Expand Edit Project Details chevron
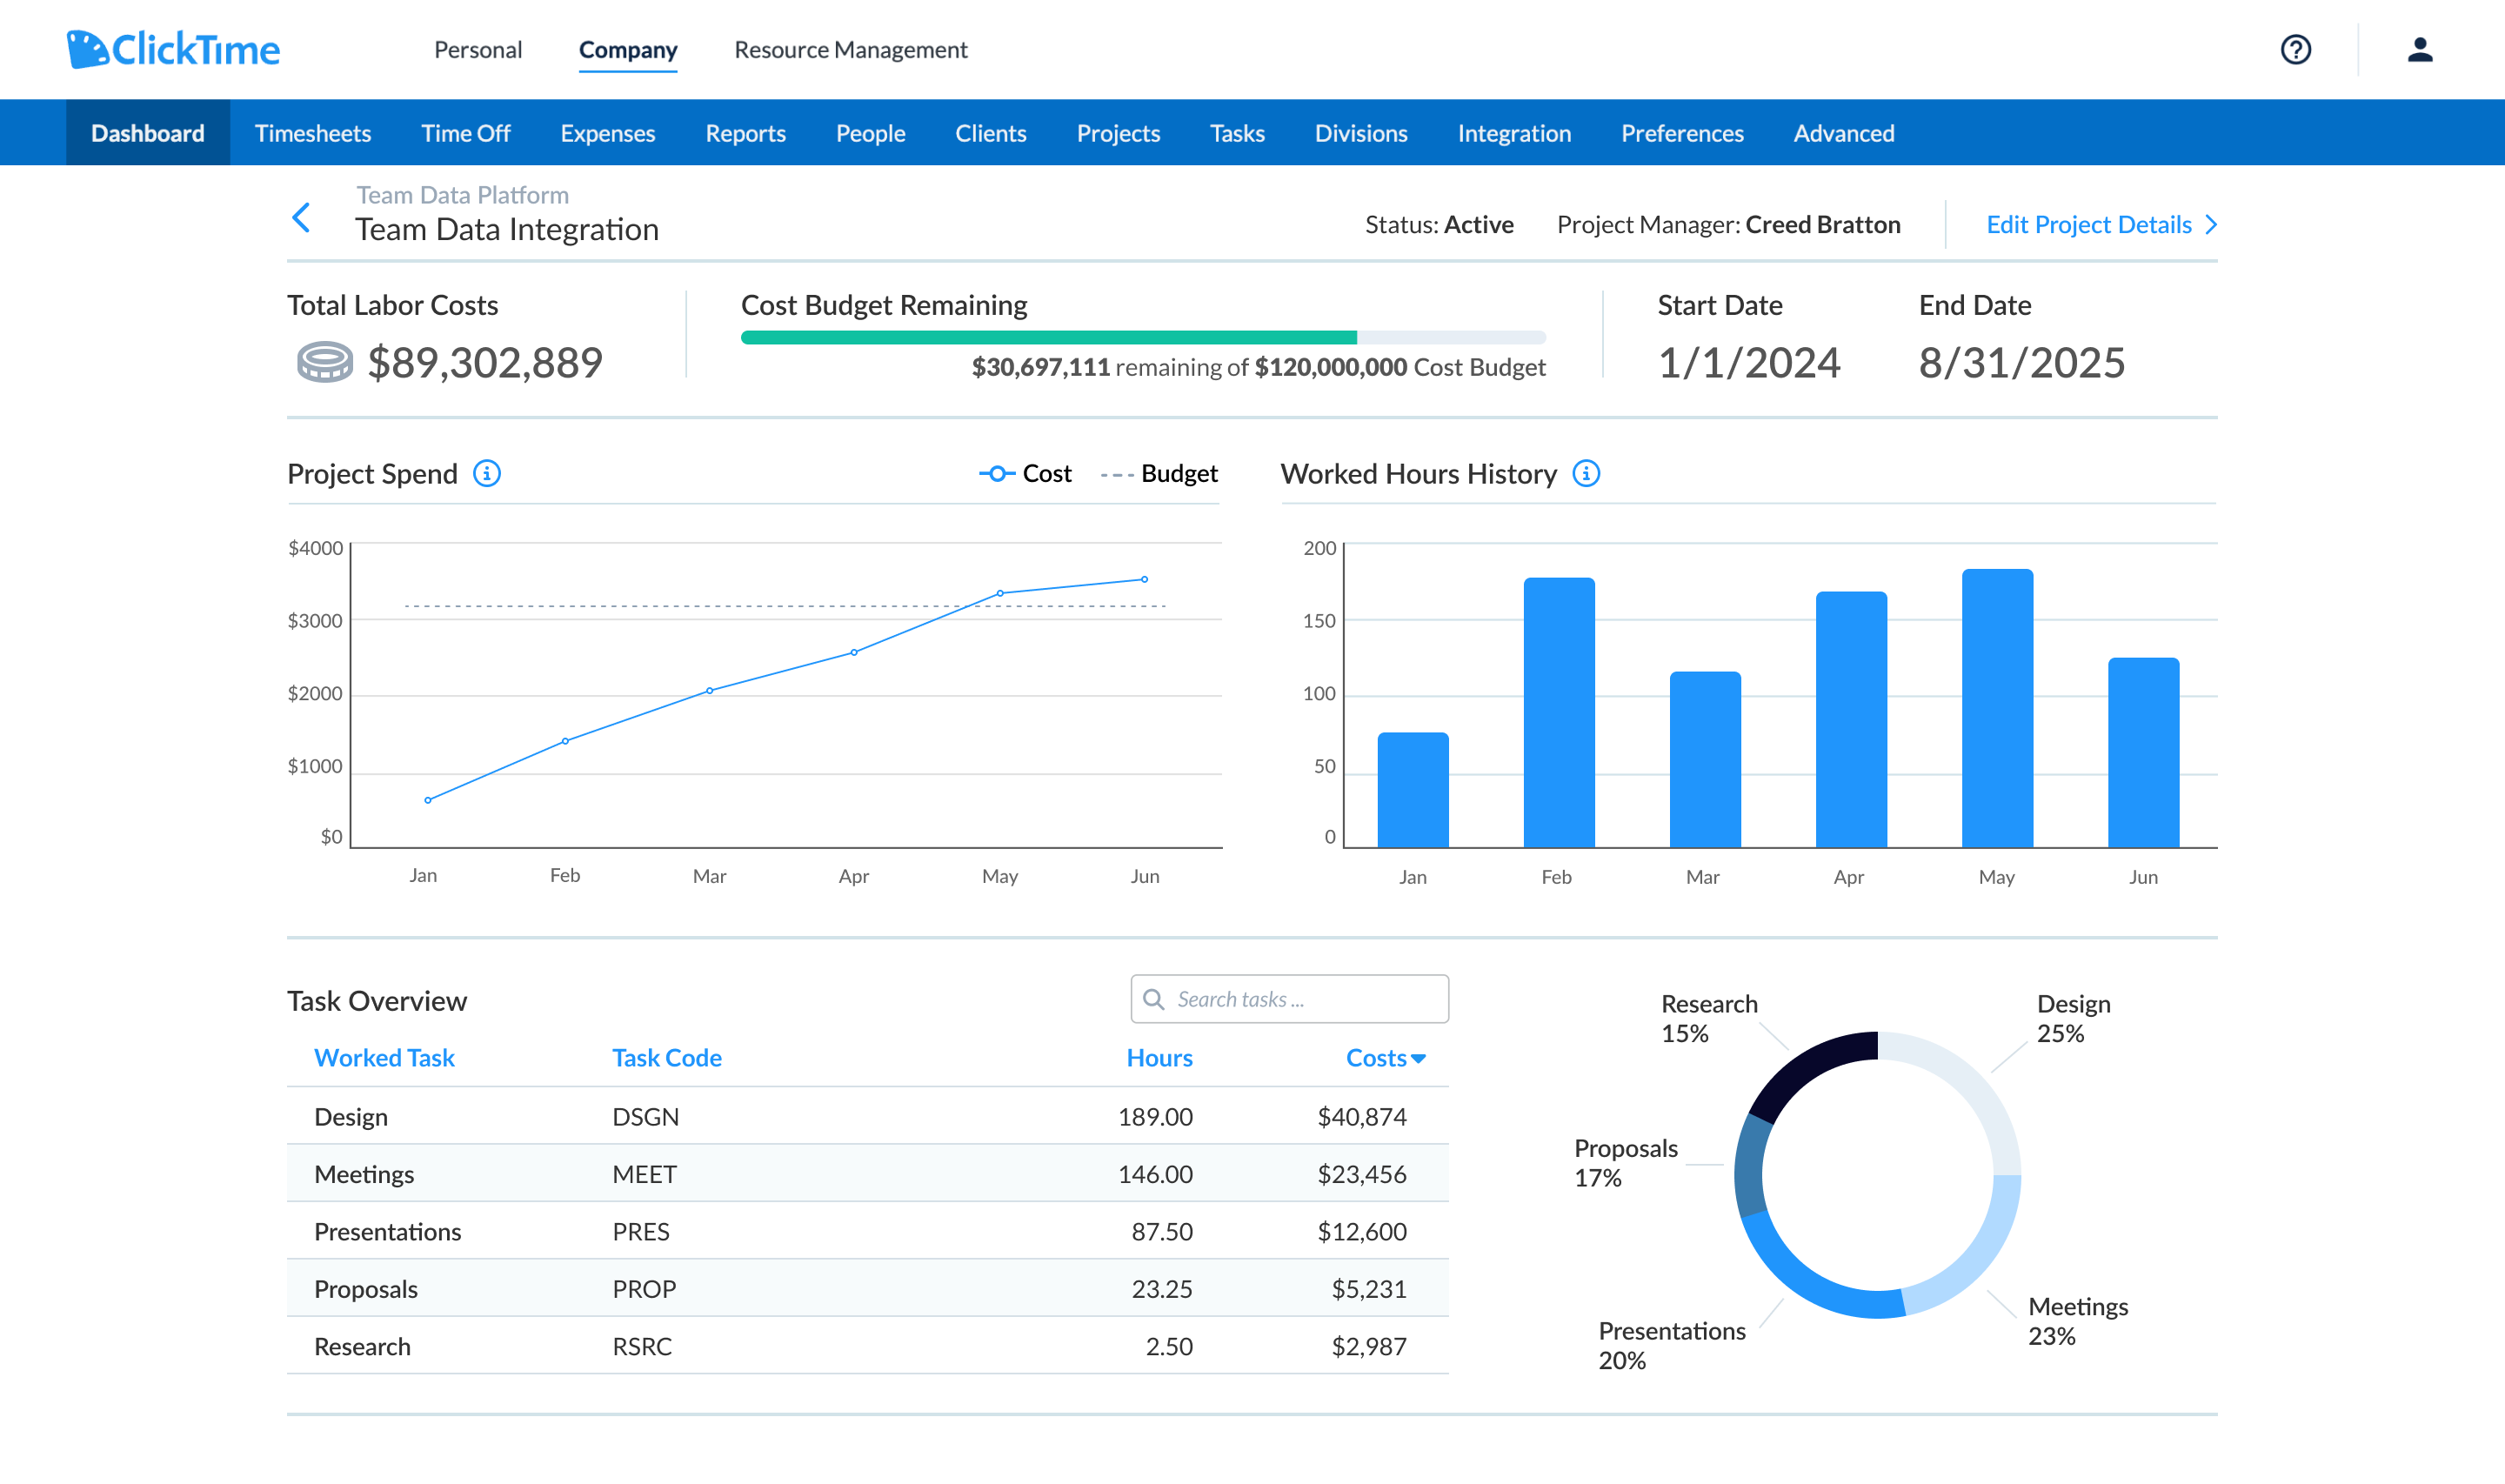The width and height of the screenshot is (2505, 1484). (x=2211, y=224)
